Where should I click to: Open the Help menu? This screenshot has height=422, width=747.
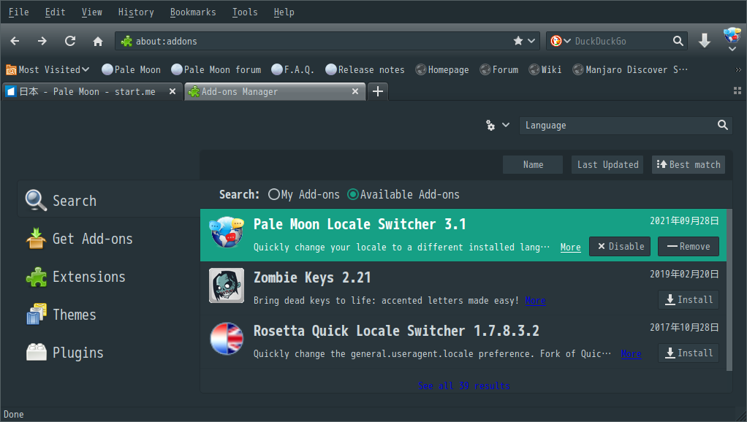coord(284,12)
